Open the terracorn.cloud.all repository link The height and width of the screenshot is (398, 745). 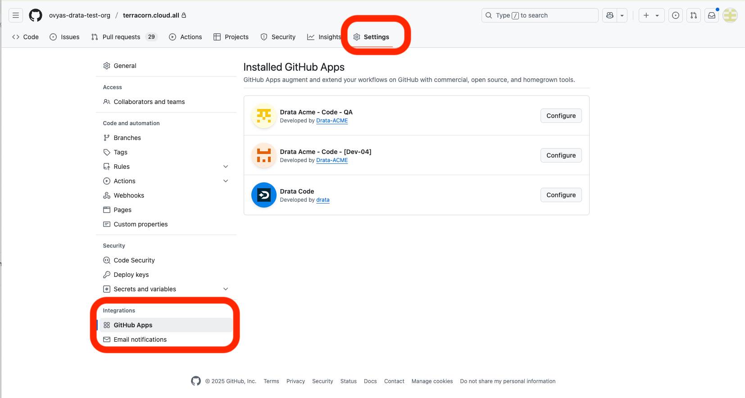pyautogui.click(x=151, y=15)
